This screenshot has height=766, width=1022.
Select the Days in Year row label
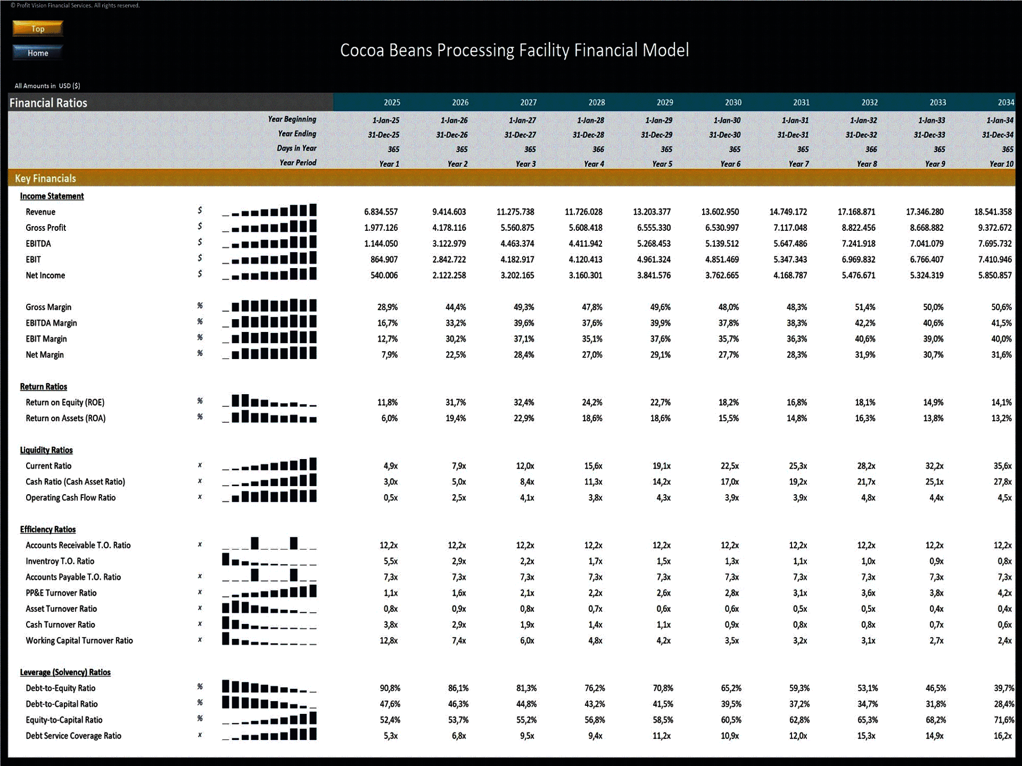(x=296, y=148)
